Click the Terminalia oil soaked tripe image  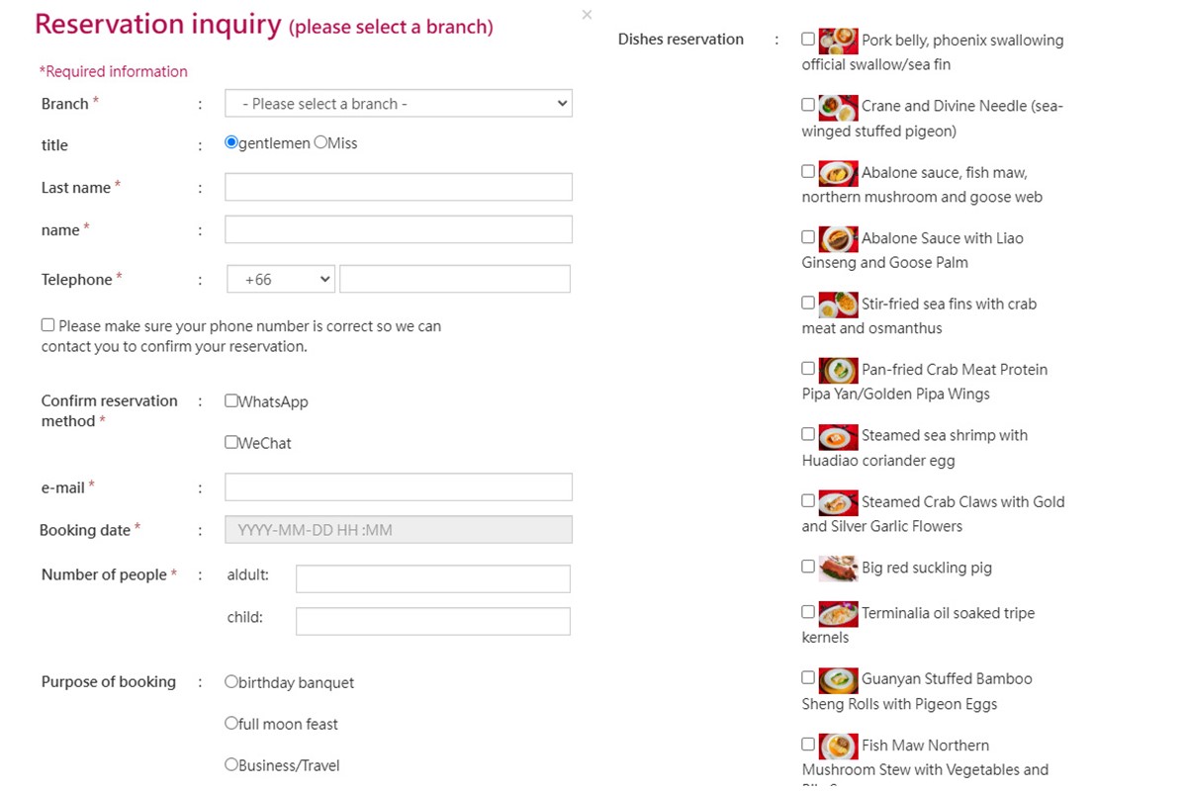[x=838, y=614]
